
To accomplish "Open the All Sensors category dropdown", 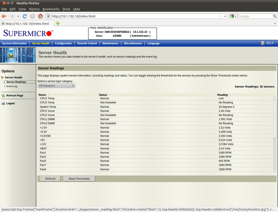I will point(56,86).
